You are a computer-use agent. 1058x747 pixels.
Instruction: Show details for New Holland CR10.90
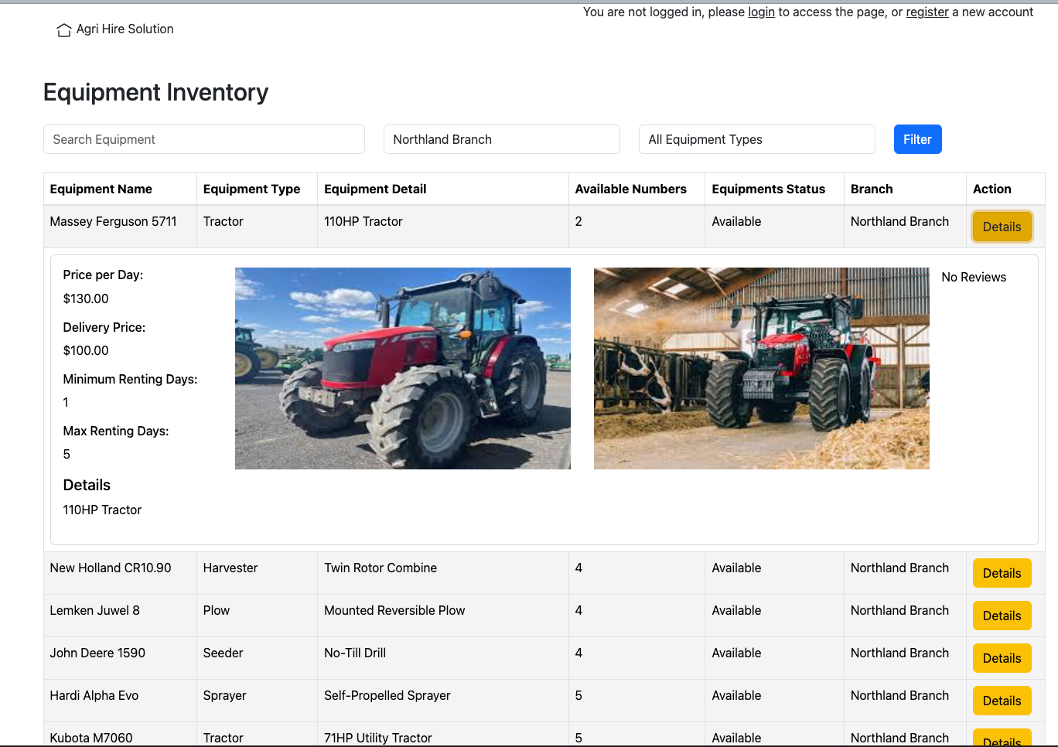click(x=1002, y=573)
